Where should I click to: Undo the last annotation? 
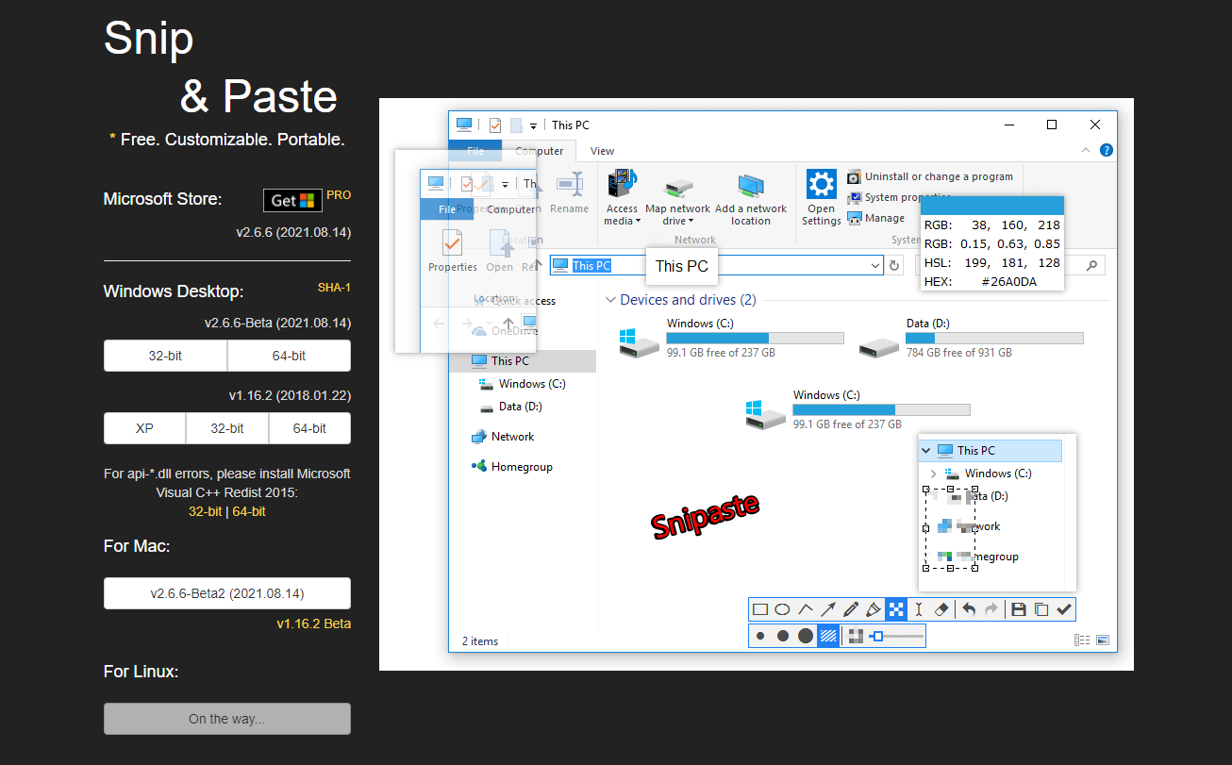tap(969, 609)
